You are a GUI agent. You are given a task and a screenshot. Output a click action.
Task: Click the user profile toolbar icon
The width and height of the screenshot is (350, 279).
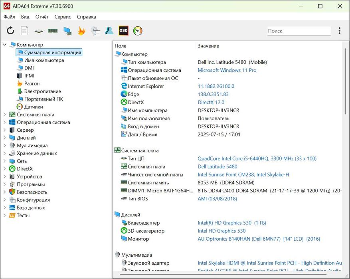coord(109,31)
